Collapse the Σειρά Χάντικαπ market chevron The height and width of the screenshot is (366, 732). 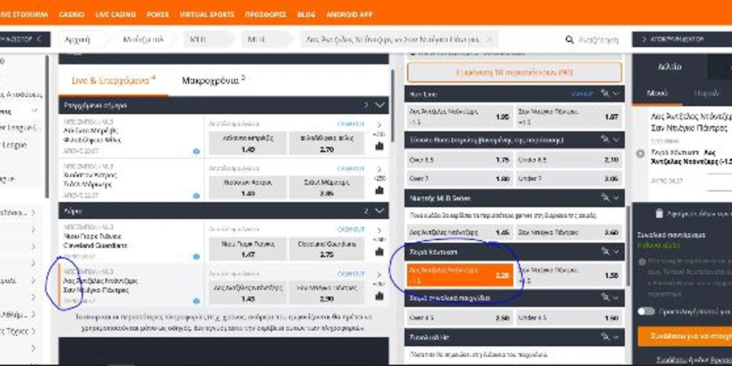[616, 252]
